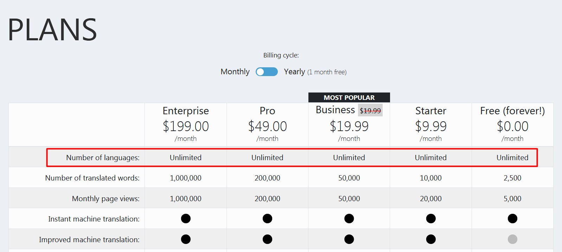Click the Enterprise plan heading
Screen dimensions: 562x252
186,111
